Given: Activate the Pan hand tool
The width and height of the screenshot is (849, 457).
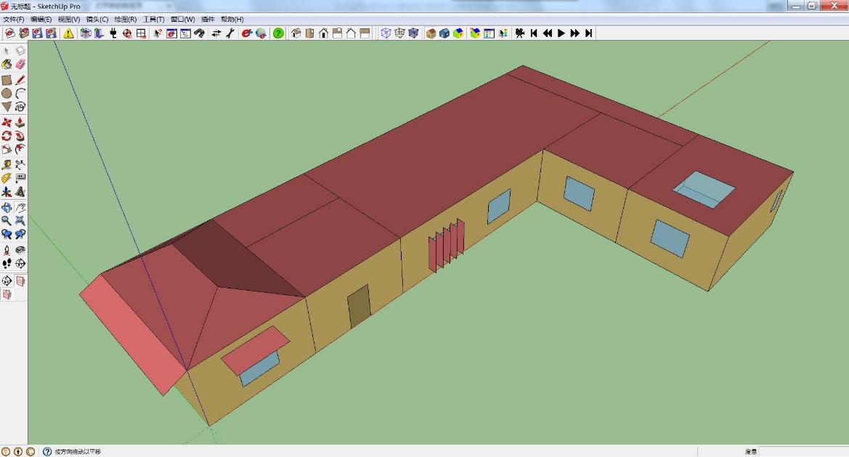Looking at the screenshot, I should [20, 207].
